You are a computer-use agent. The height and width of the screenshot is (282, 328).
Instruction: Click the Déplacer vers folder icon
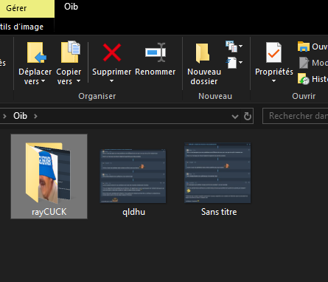(36, 52)
